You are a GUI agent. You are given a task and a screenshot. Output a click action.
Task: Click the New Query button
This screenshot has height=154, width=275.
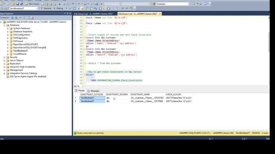32,4
